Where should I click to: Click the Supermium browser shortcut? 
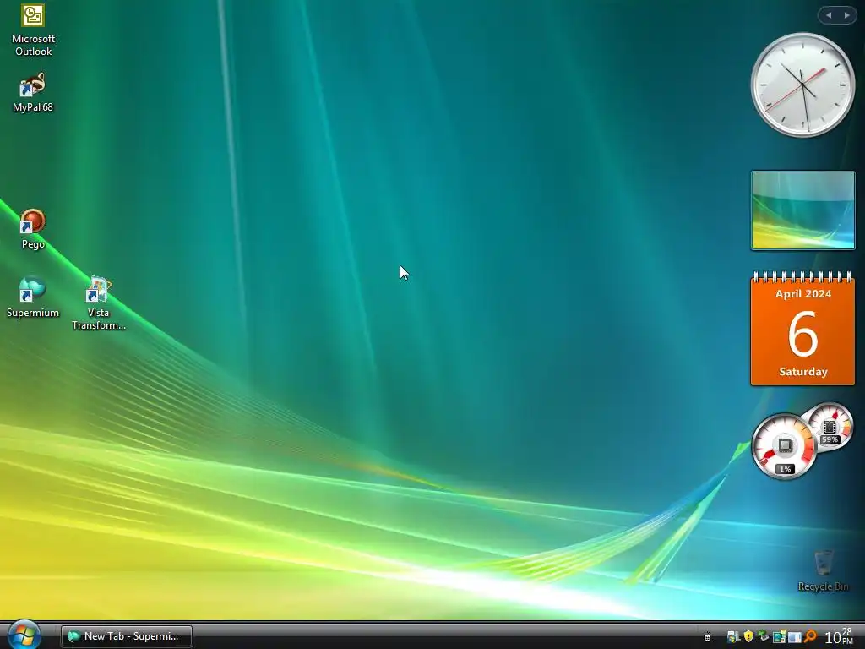pyautogui.click(x=33, y=298)
